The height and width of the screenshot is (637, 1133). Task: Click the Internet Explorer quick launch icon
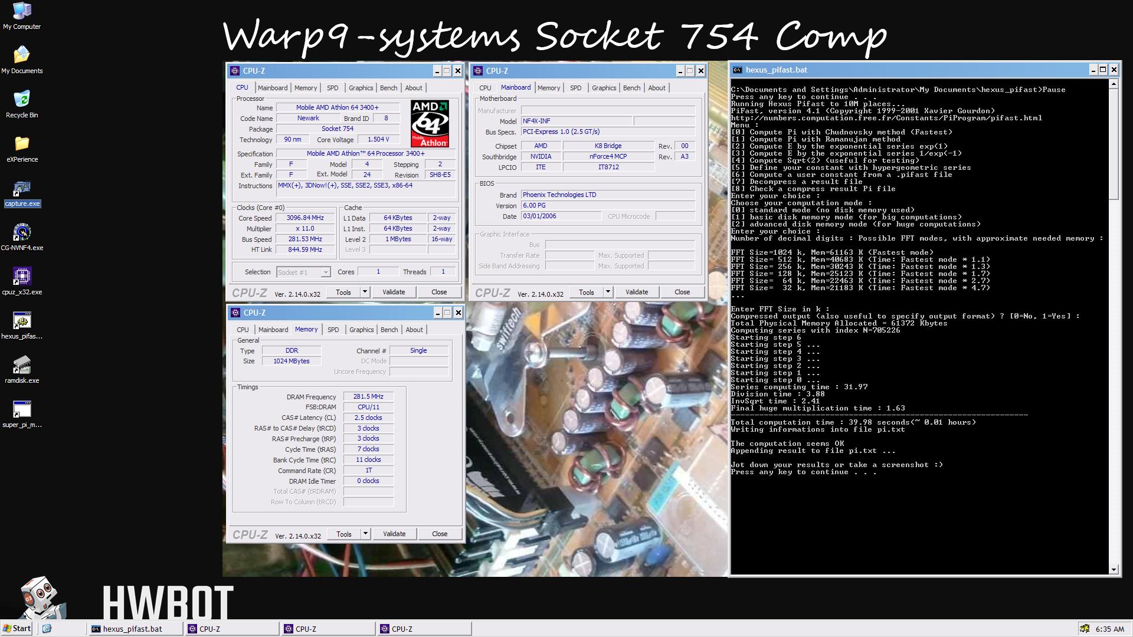pyautogui.click(x=47, y=629)
